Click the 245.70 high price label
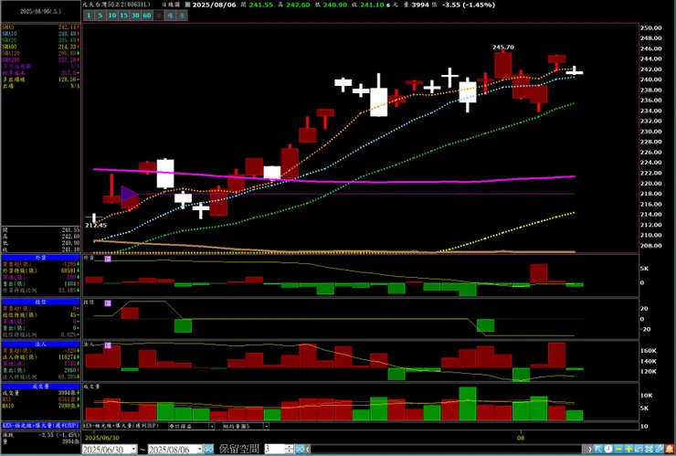The height and width of the screenshot is (456, 676). click(503, 47)
